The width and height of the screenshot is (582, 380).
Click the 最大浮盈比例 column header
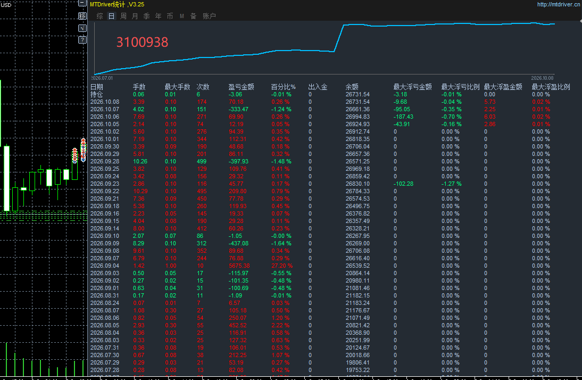click(x=551, y=87)
